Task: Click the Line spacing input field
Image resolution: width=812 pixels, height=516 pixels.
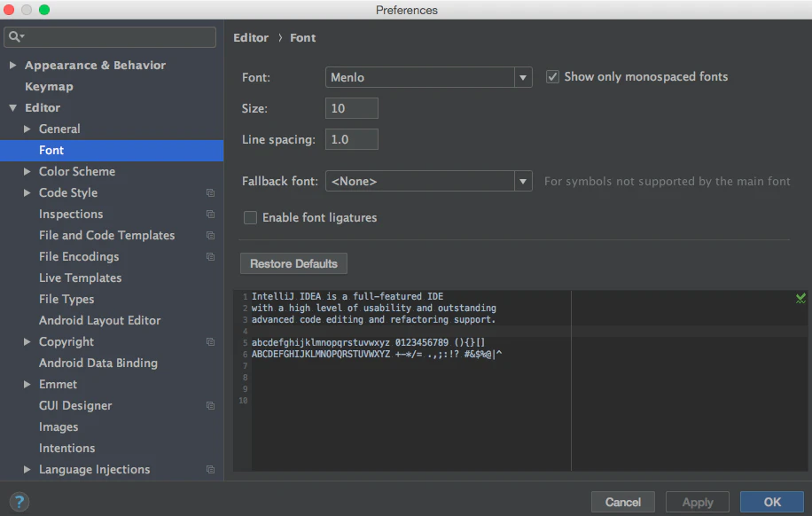Action: coord(352,139)
